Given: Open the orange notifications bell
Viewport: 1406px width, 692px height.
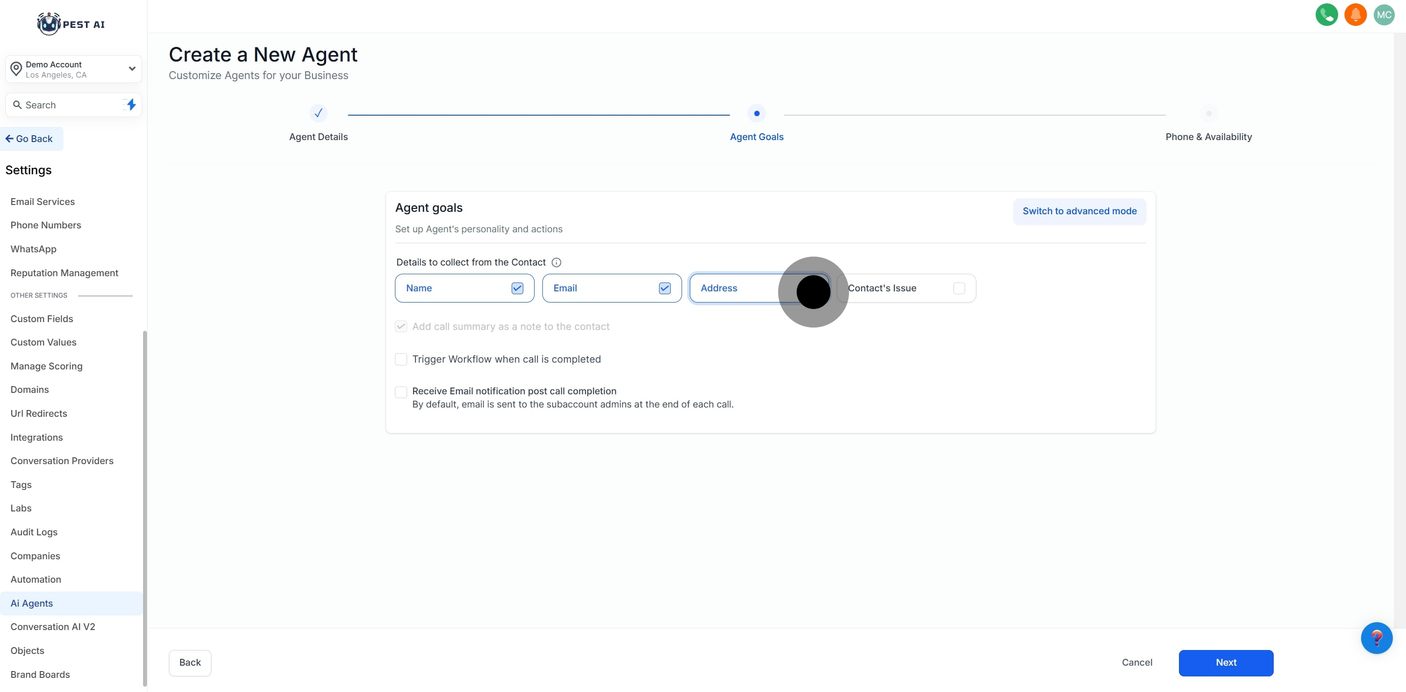Looking at the screenshot, I should point(1355,15).
